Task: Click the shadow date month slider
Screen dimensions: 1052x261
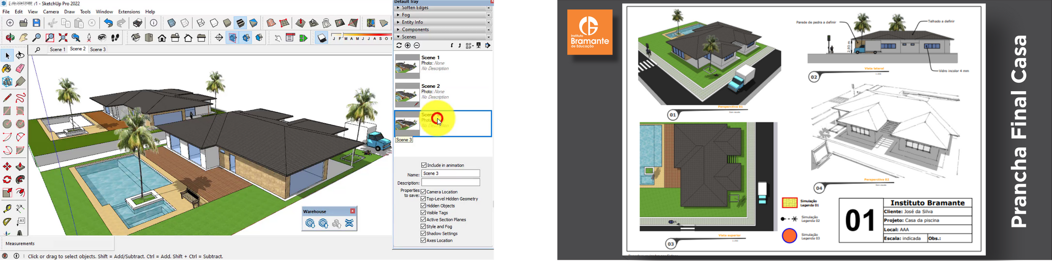Action: click(361, 38)
